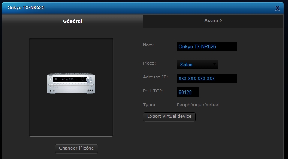Click the Adresse IP: label
The width and height of the screenshot is (288, 159).
coord(155,77)
